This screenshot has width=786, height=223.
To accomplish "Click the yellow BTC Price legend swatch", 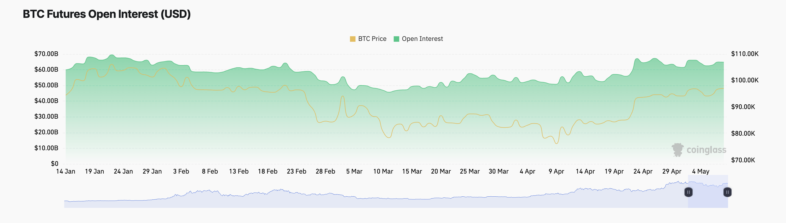I will 352,39.
